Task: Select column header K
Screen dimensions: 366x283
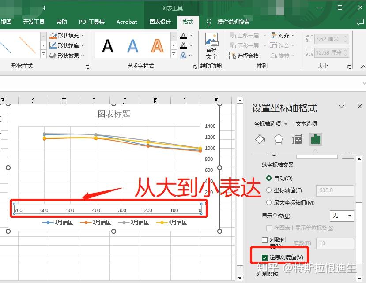Action: (x=155, y=101)
